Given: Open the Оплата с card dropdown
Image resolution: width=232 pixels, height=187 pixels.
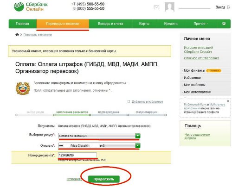Looking at the screenshot, I should pos(99,145).
